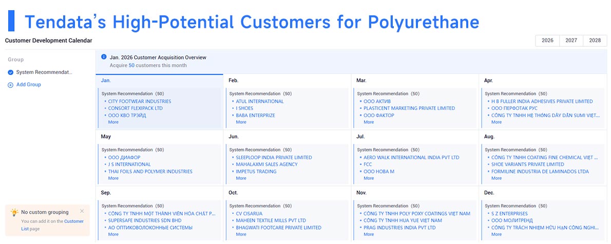Close the No custom grouping tip
The height and width of the screenshot is (244, 611).
pos(82,211)
